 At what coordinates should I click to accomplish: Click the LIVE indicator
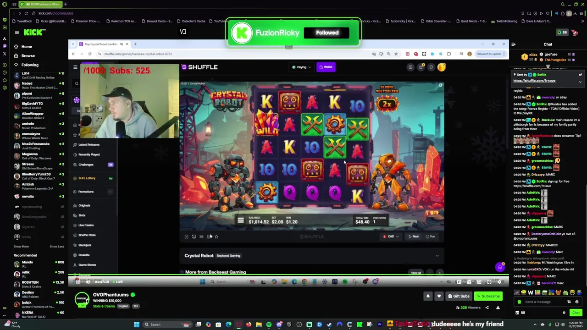point(118,282)
